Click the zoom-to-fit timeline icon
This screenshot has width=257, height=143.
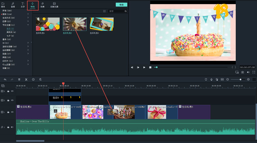[x=222, y=79]
